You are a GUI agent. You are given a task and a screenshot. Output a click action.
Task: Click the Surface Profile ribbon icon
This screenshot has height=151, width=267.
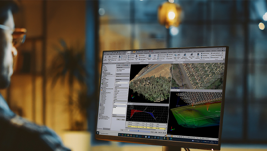click(x=175, y=56)
